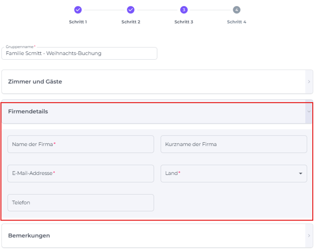The image size is (317, 251).
Task: Click the Schritt 1 checkmark circle
Action: (x=78, y=9)
